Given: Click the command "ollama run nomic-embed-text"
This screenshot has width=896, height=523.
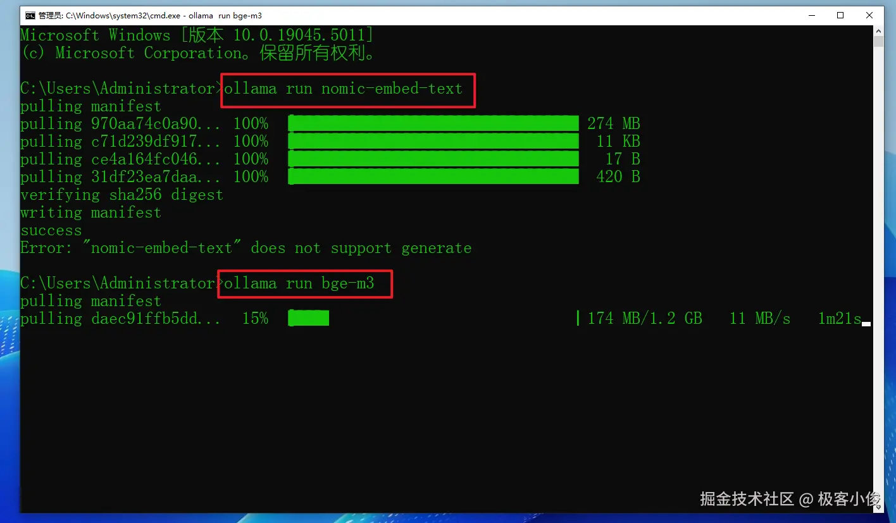Looking at the screenshot, I should click(x=344, y=89).
